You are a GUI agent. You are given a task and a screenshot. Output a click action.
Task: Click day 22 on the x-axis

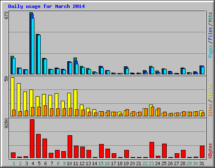pos(145,163)
